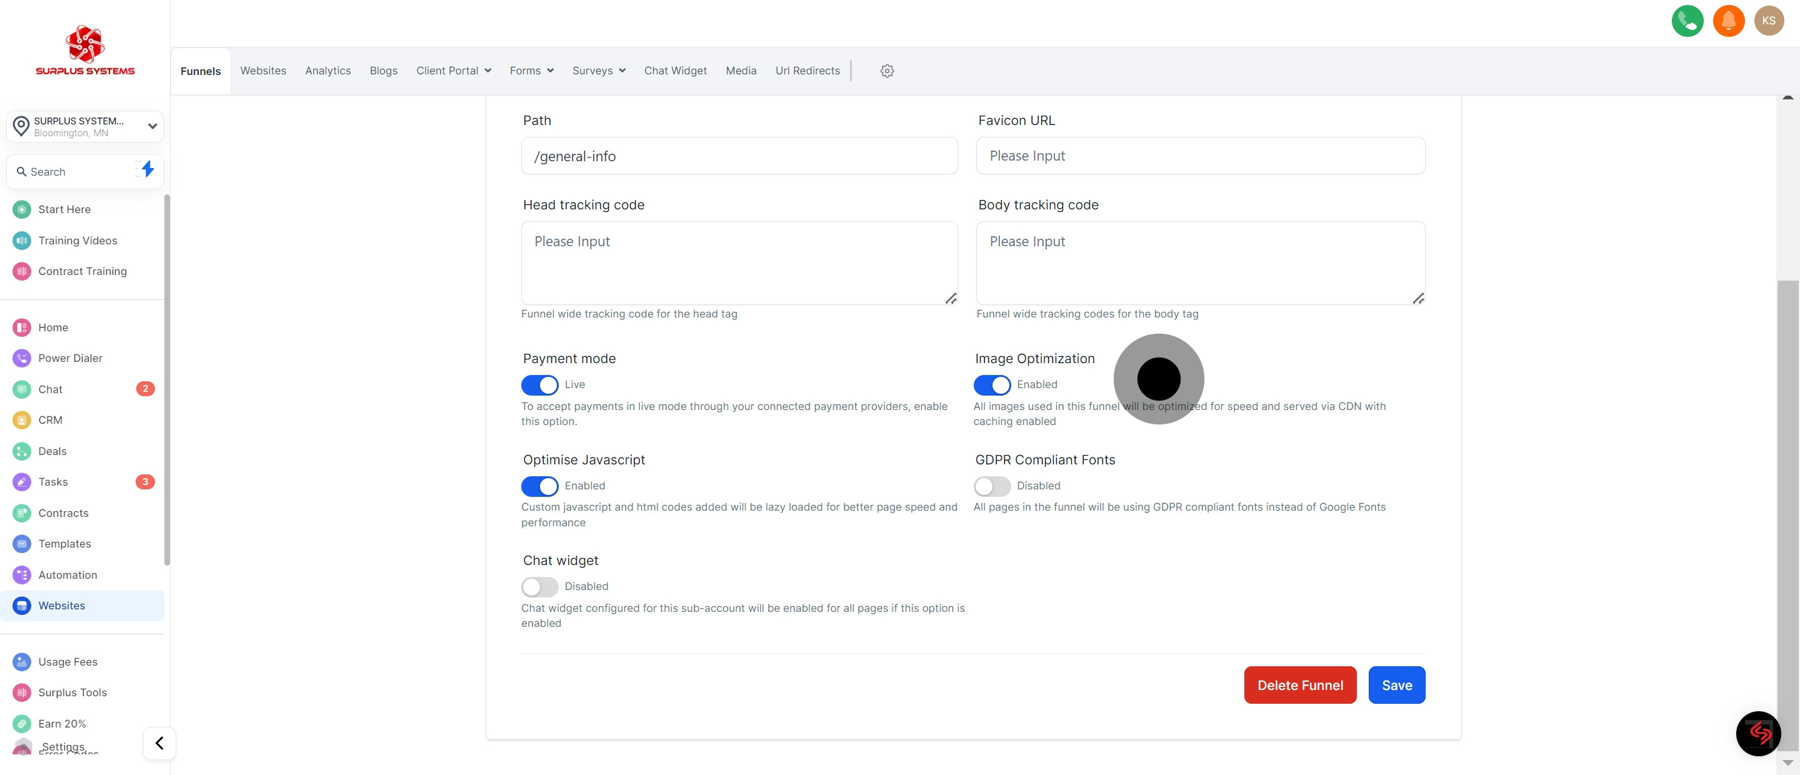
Task: Open the Power Dialer sidebar icon
Action: pyautogui.click(x=22, y=357)
